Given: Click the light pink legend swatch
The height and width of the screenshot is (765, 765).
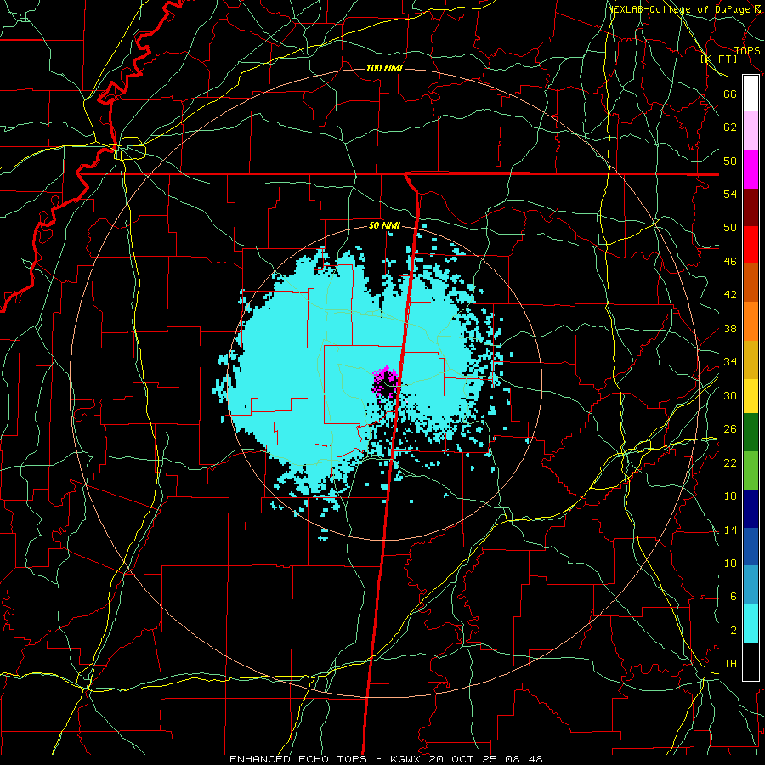Looking at the screenshot, I should (751, 130).
